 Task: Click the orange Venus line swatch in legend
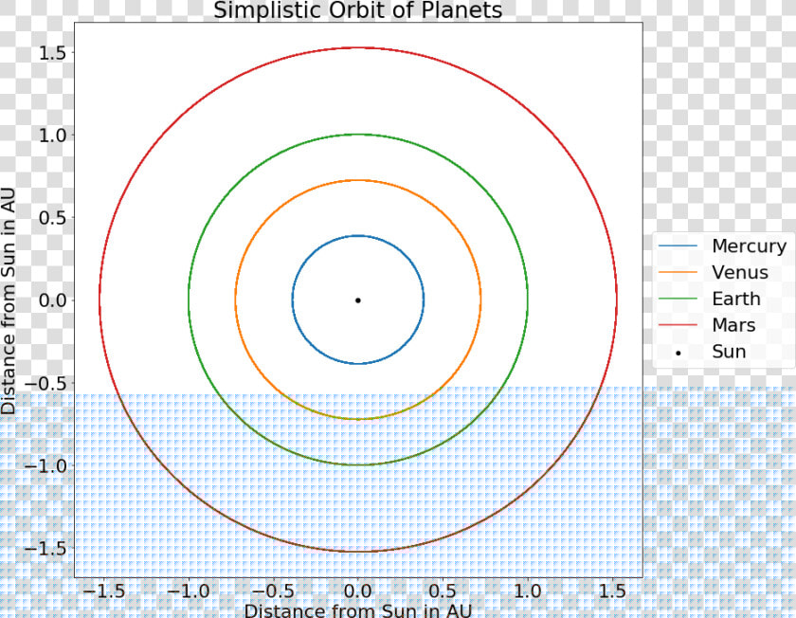(678, 272)
